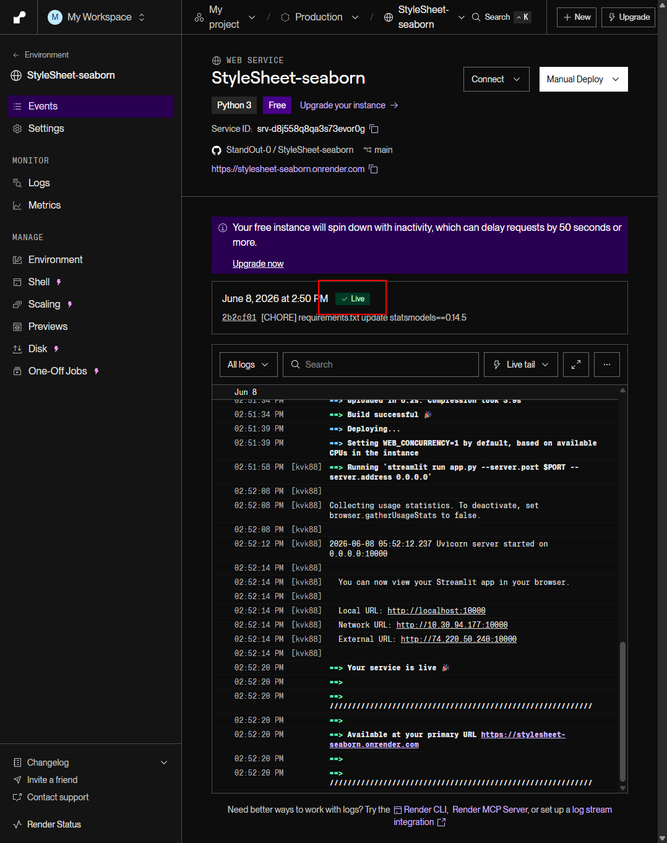Click the Upgrade button in the header

pos(629,17)
